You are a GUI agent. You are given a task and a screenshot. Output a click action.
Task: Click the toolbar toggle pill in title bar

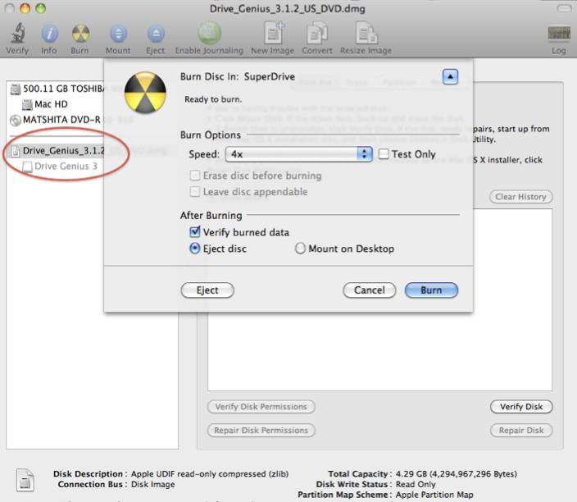[x=564, y=8]
